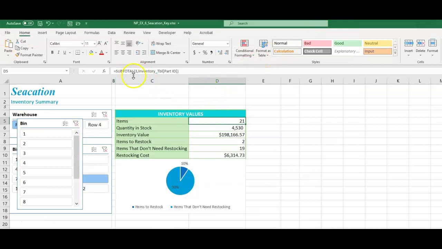Switch to the Page Layout tab
This screenshot has height=249, width=442.
pos(66,33)
